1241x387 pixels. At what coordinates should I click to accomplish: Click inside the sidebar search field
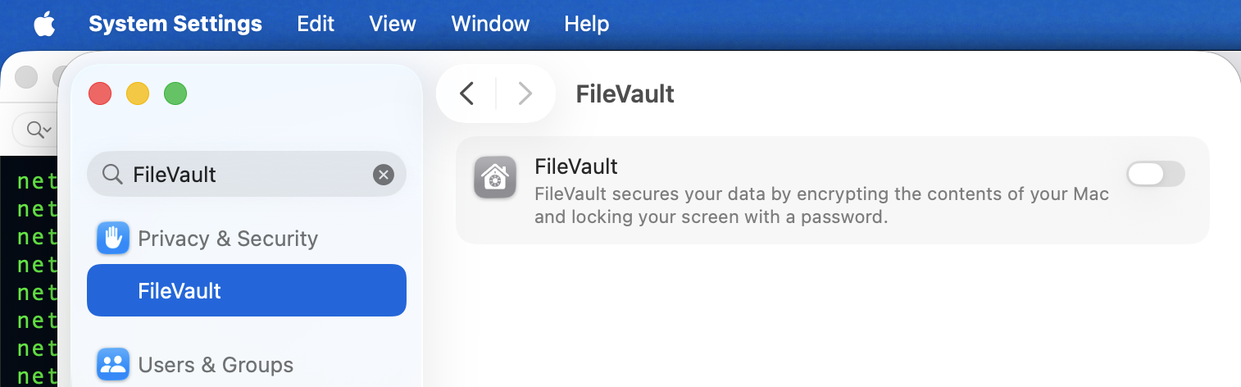click(246, 174)
